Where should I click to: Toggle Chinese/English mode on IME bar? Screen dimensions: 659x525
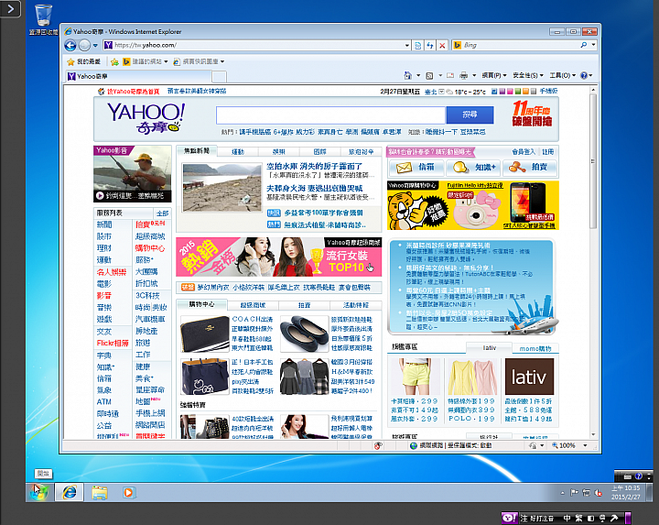567,518
